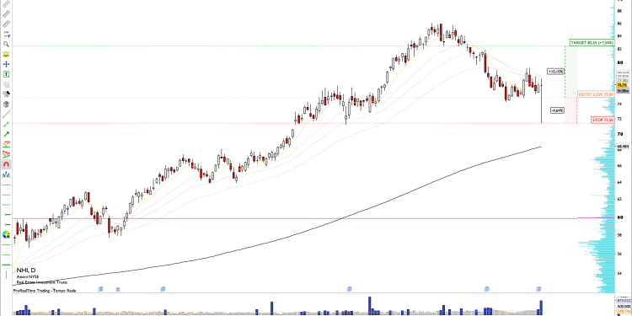The width and height of the screenshot is (632, 316).
Task: Click the red stop zone rectangle
Action: point(571,110)
